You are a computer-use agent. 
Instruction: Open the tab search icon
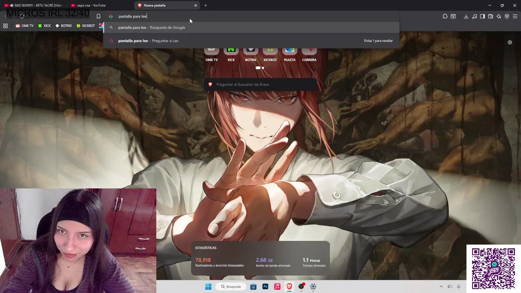click(x=453, y=16)
